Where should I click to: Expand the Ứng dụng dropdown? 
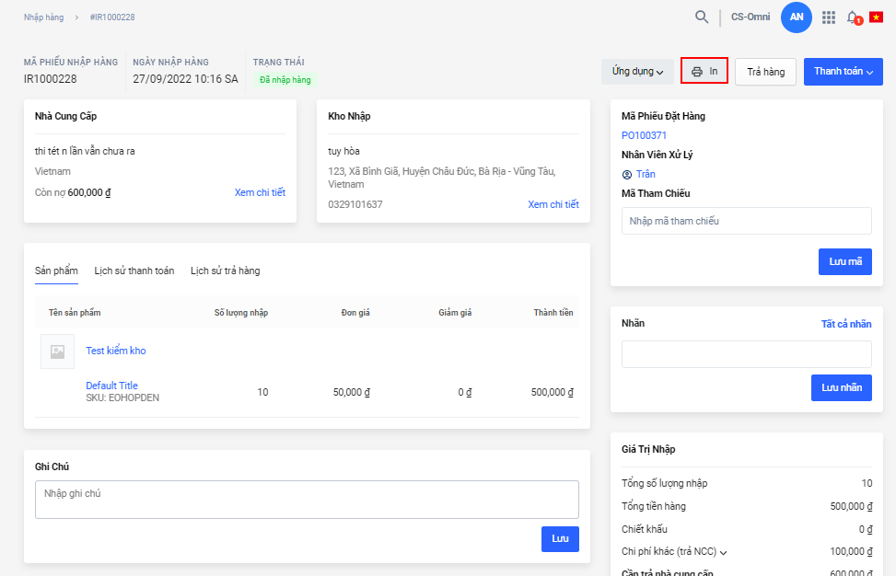coord(637,72)
